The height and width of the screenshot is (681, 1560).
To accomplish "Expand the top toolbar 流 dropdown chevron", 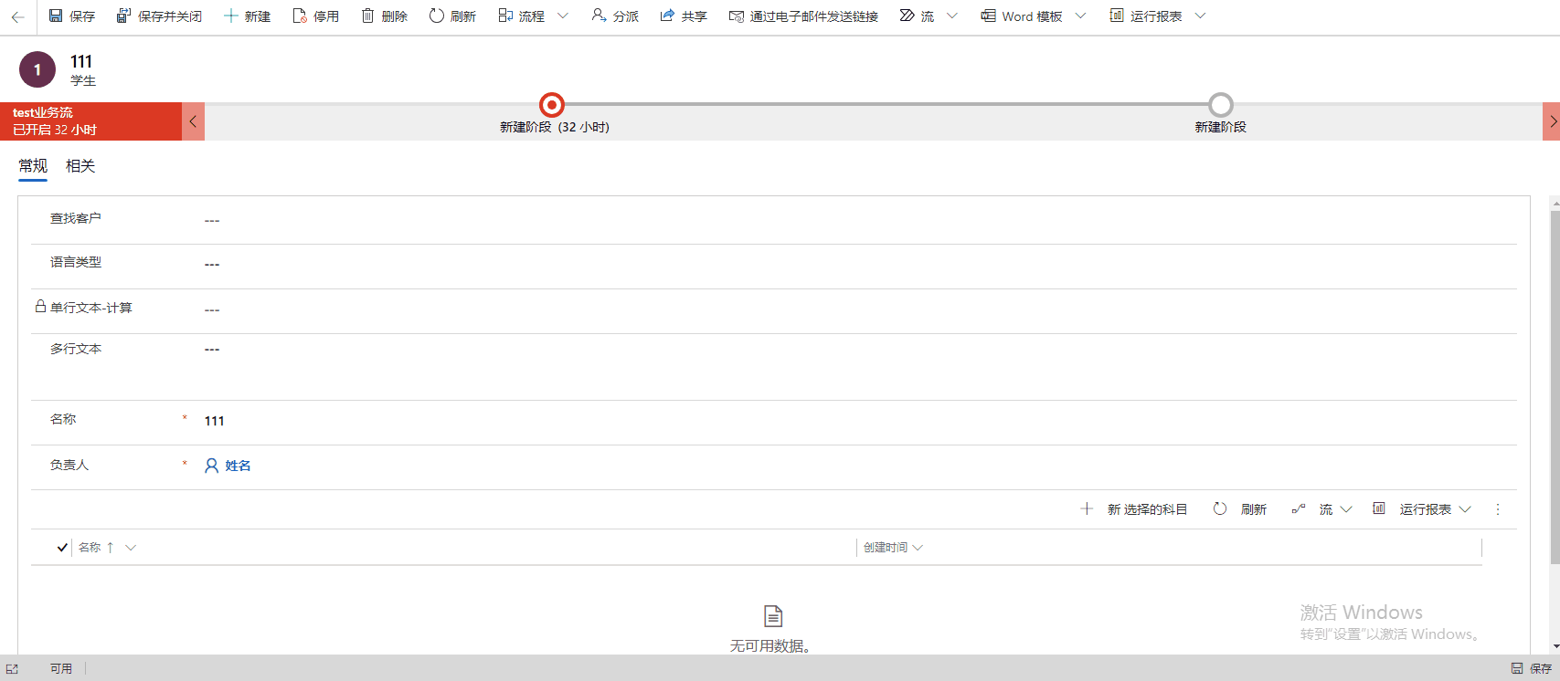I will tap(952, 16).
